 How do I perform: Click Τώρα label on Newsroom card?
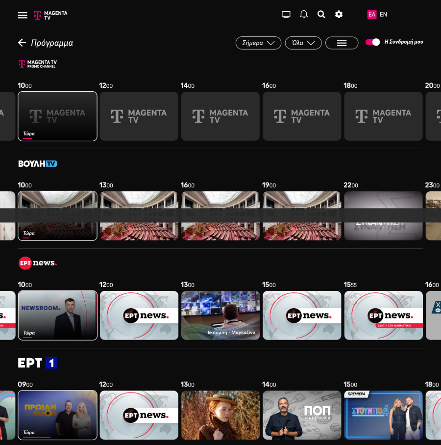tap(29, 333)
